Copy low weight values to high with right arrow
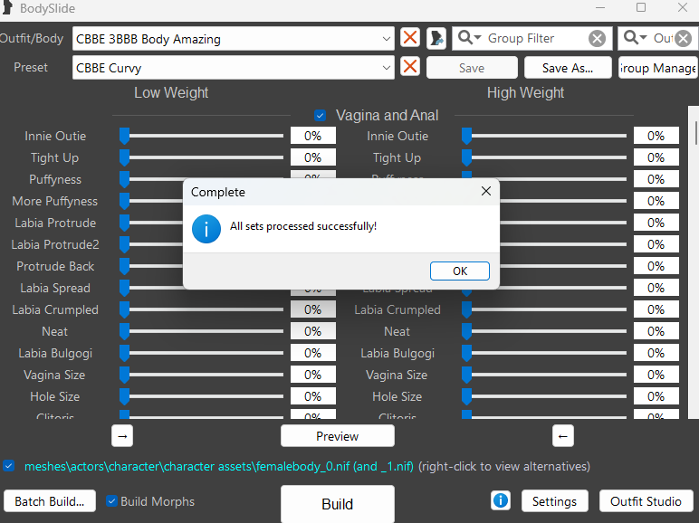This screenshot has width=699, height=523. pos(122,436)
